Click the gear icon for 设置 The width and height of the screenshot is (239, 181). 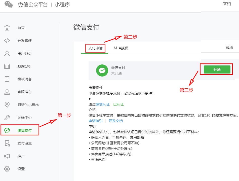tap(7, 169)
